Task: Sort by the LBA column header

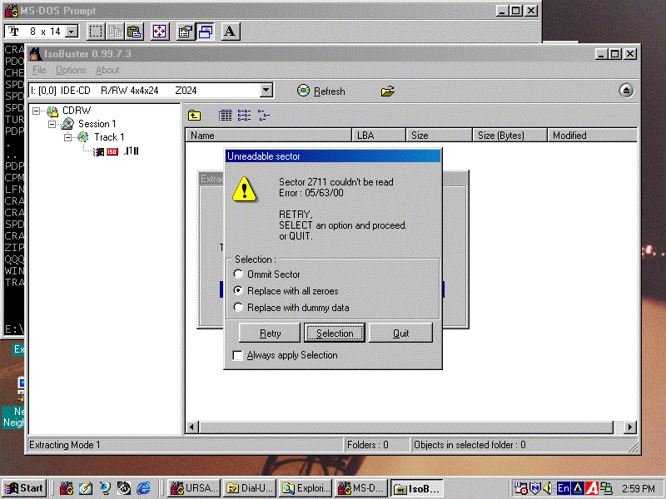Action: (379, 136)
